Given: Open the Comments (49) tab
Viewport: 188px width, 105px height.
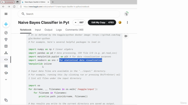Looking at the screenshot, I should coord(74,30).
